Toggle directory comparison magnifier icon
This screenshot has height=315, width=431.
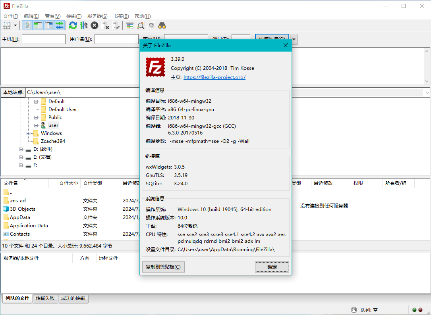point(141,25)
